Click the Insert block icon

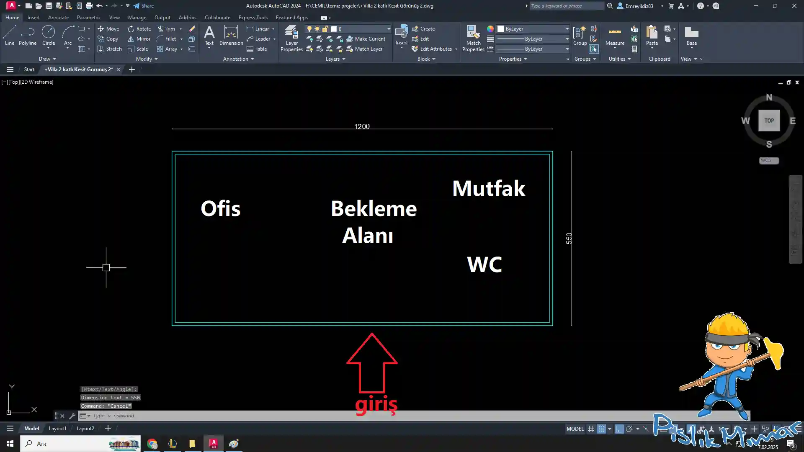(x=402, y=32)
